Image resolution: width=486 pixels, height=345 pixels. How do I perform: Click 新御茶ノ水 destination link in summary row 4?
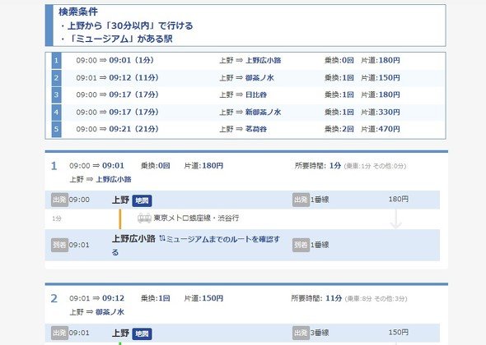(x=263, y=112)
